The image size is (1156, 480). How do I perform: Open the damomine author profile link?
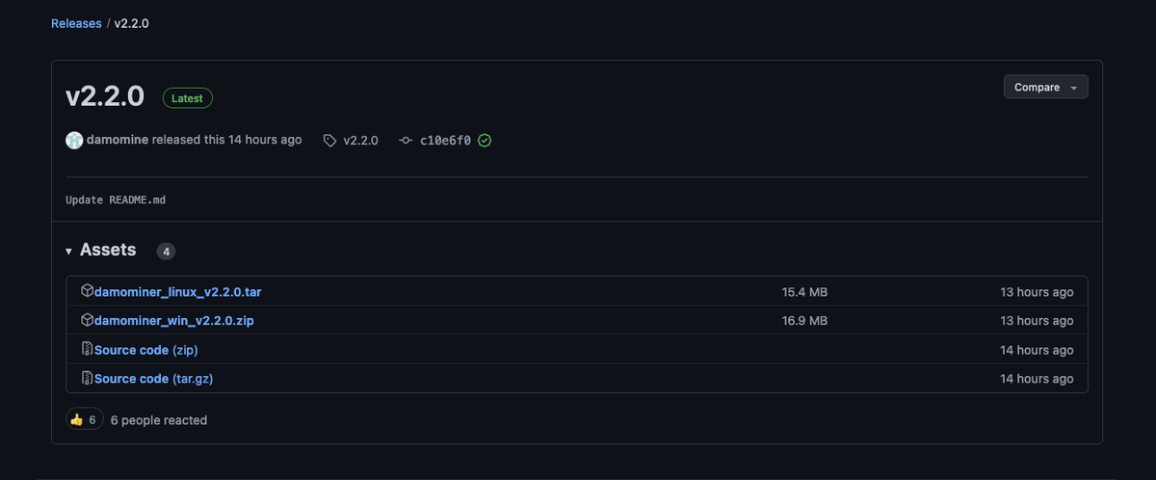[118, 140]
